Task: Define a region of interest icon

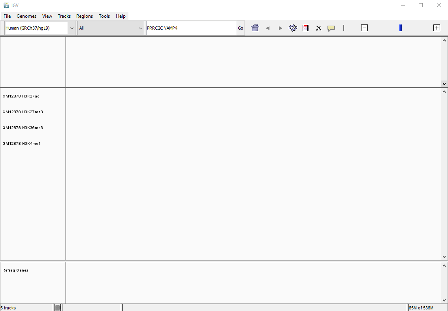Action: pos(306,28)
